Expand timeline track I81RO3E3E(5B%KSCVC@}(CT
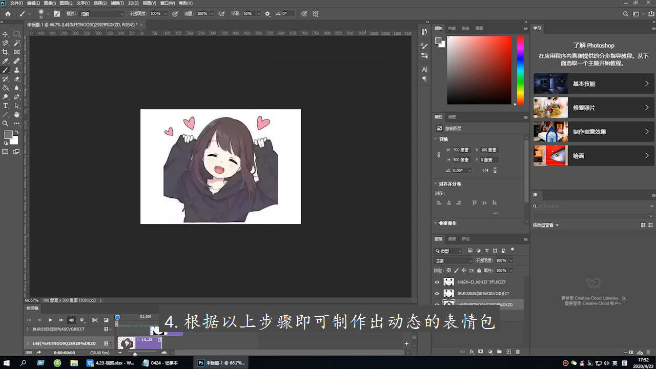The width and height of the screenshot is (656, 369). [28, 329]
